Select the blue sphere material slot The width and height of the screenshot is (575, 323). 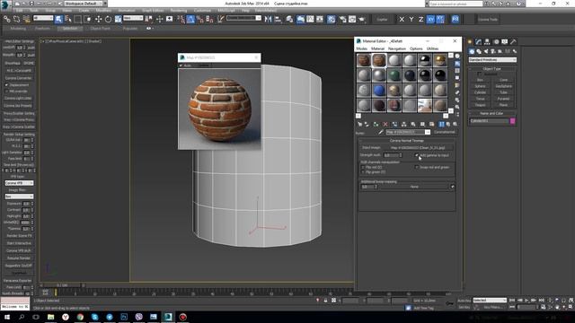pyautogui.click(x=379, y=90)
